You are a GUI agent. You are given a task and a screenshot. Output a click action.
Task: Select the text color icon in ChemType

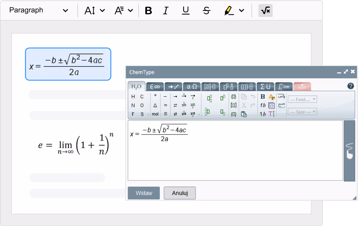coord(272,97)
